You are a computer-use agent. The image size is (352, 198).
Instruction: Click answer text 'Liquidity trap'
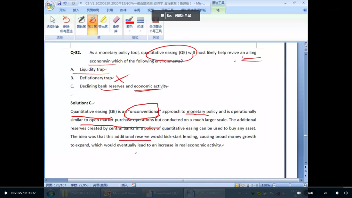point(92,70)
